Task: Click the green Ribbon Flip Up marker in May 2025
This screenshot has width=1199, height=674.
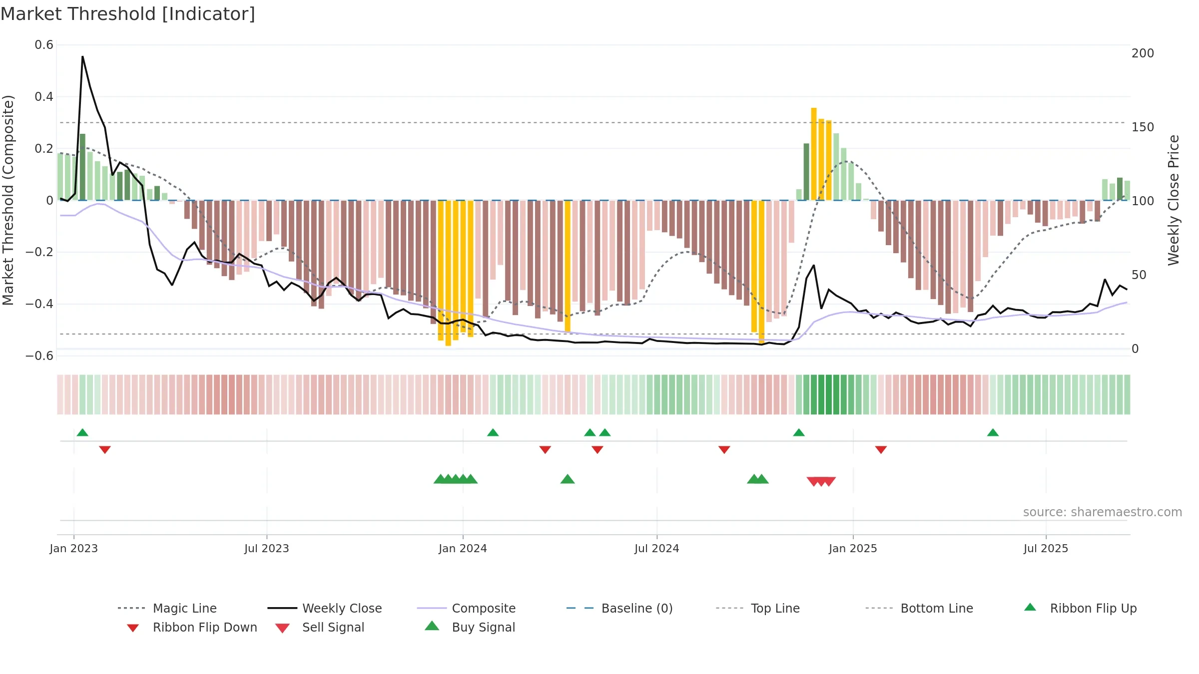Action: coord(993,432)
